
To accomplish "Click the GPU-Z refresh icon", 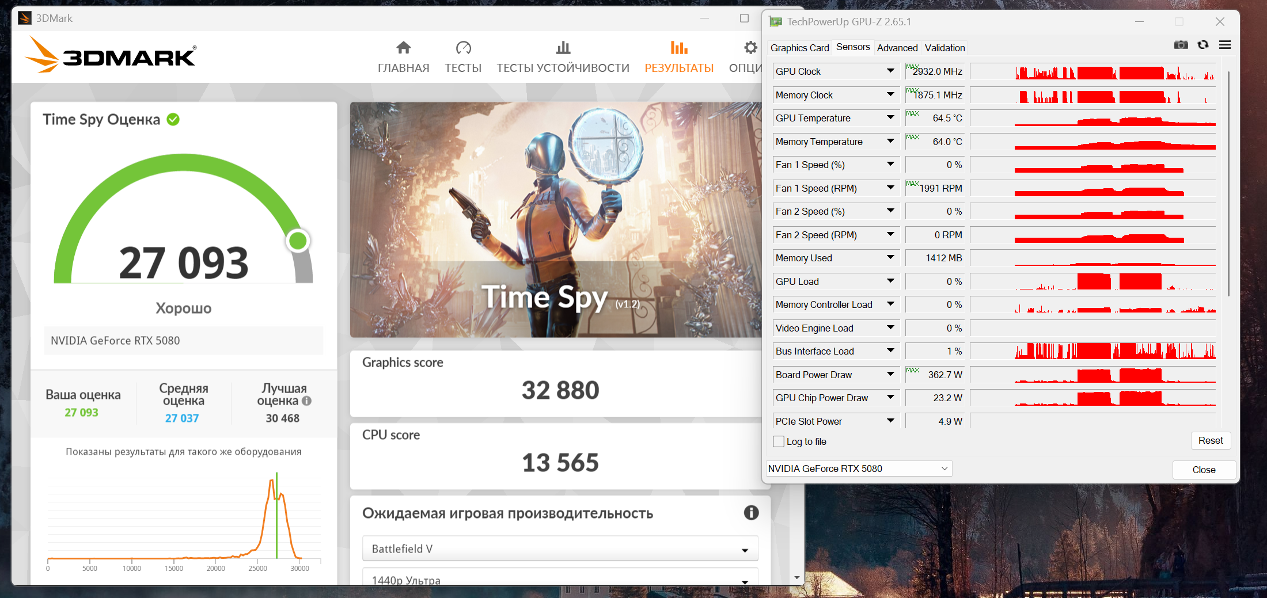I will point(1203,45).
